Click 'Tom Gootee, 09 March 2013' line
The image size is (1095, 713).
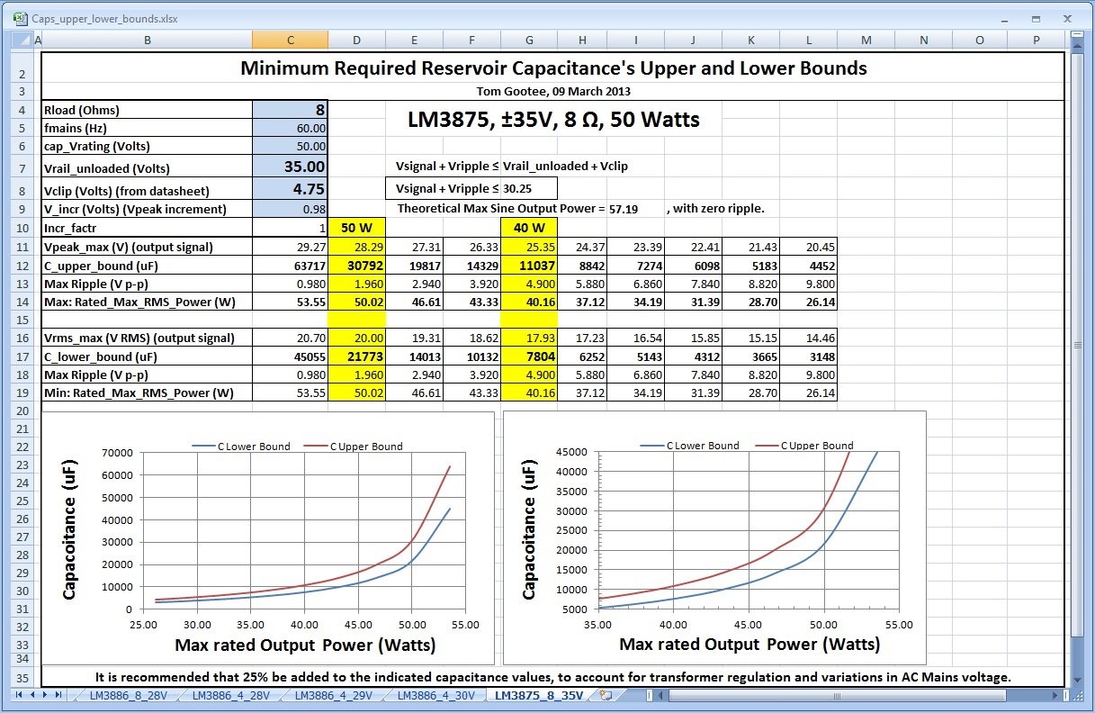553,91
